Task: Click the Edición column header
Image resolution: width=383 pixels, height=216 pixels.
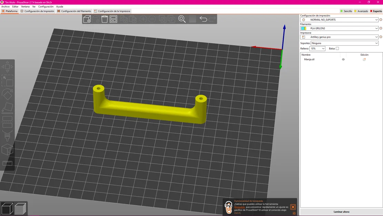Action: (x=364, y=55)
